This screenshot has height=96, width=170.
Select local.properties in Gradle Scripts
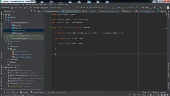(x=19, y=86)
